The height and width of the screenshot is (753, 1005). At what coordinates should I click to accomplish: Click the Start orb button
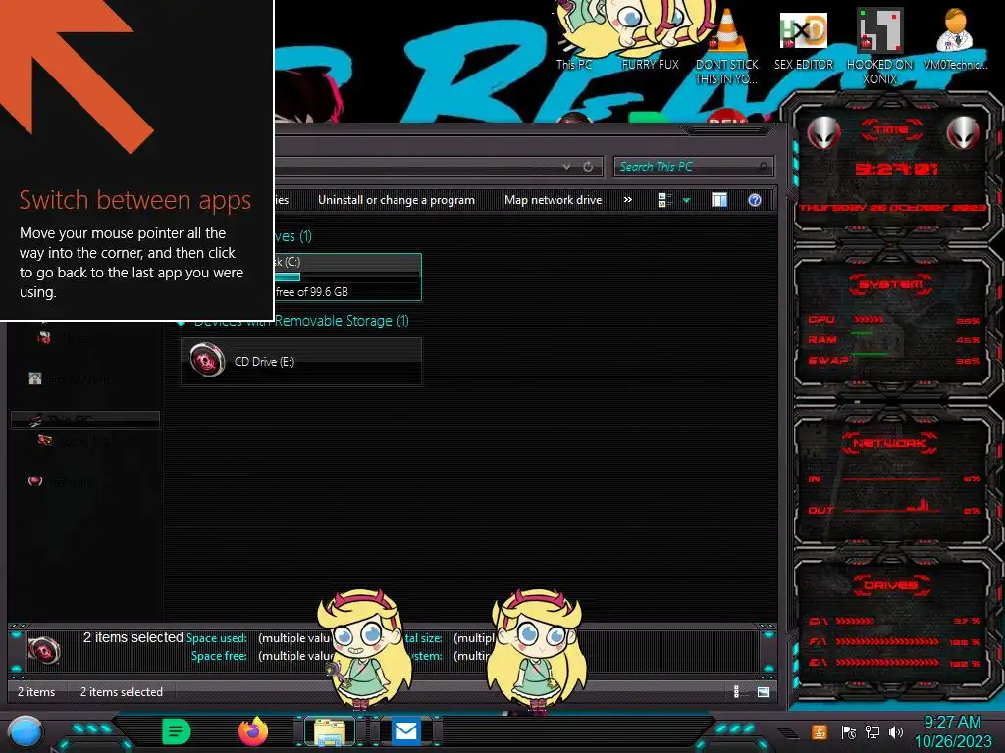(26, 732)
